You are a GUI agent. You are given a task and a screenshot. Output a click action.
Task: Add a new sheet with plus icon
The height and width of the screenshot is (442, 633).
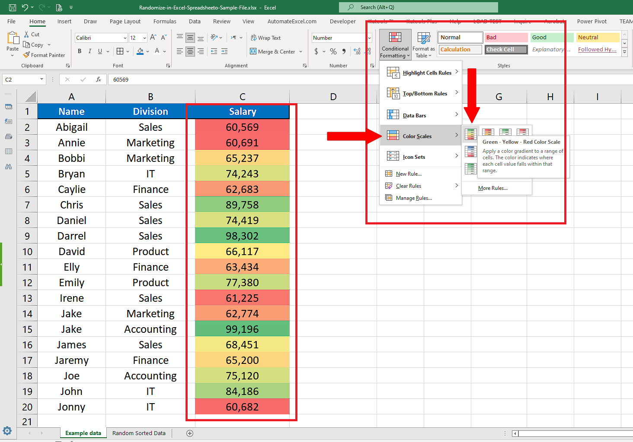(189, 433)
